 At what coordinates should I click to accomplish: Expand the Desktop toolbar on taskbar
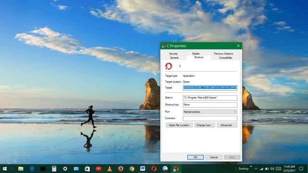[251, 167]
